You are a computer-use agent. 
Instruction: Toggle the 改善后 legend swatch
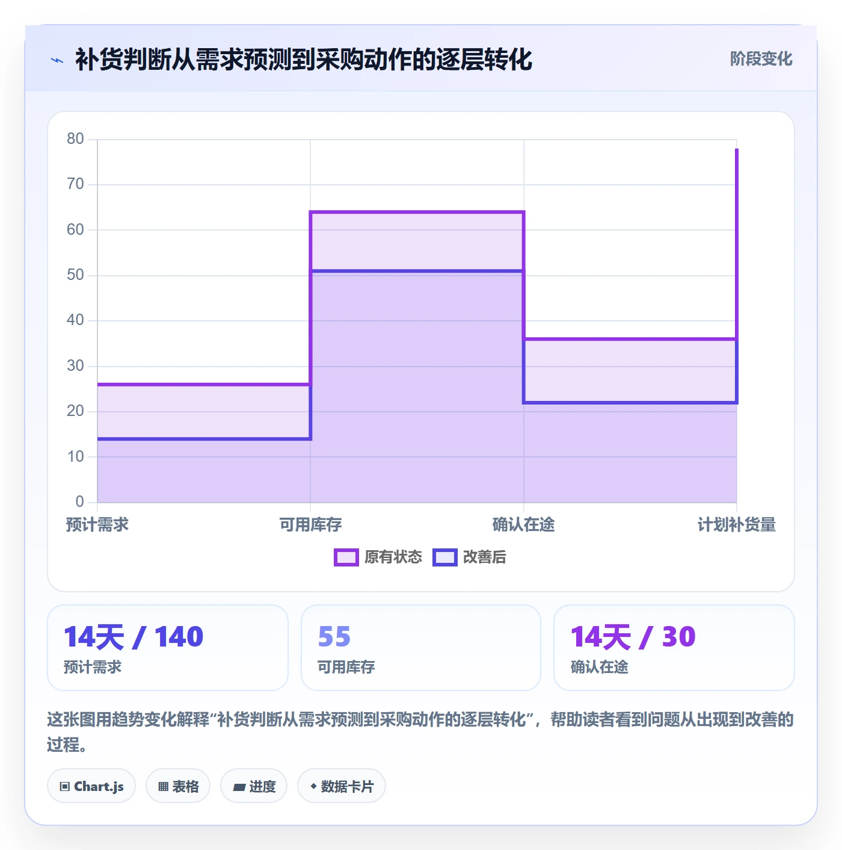445,557
